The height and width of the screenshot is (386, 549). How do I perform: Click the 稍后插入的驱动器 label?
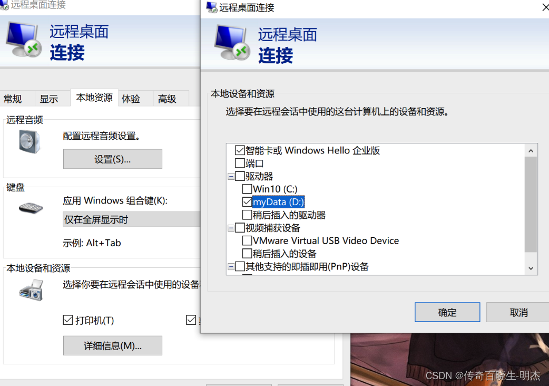coord(289,215)
